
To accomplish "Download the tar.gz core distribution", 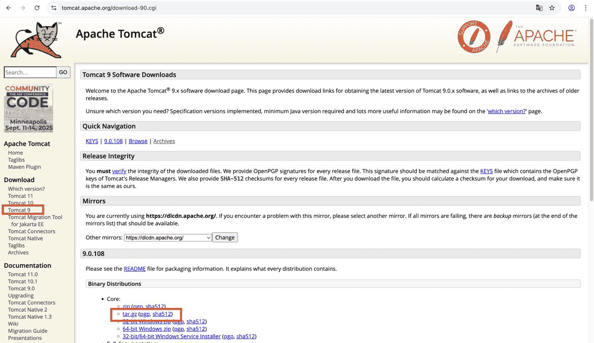I will click(130, 314).
